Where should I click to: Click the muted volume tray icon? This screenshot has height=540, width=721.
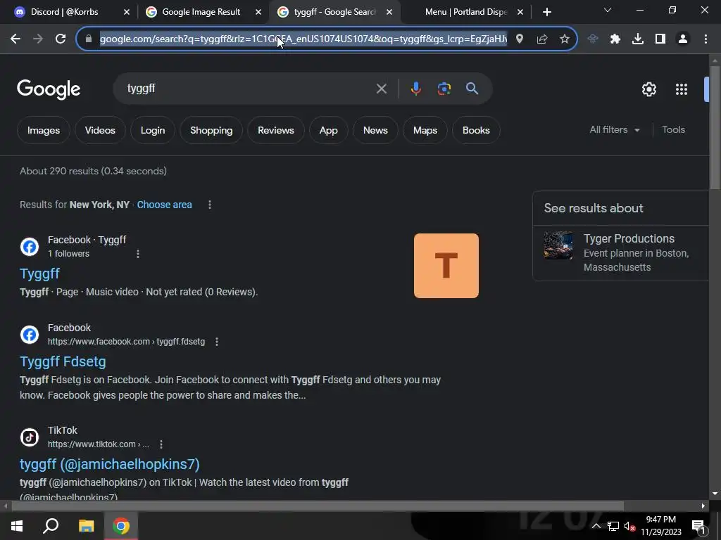629,526
